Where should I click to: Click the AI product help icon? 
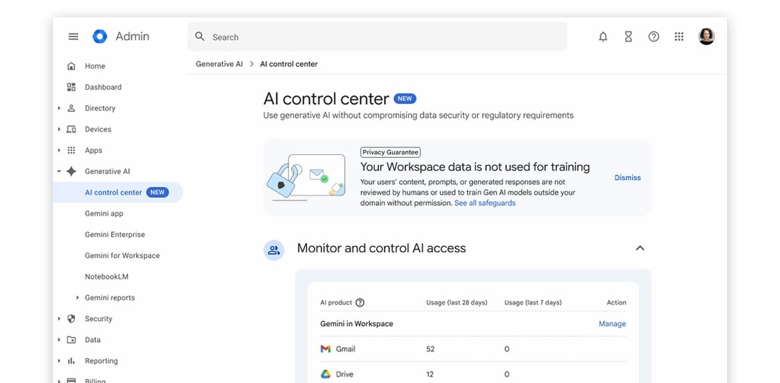[360, 302]
